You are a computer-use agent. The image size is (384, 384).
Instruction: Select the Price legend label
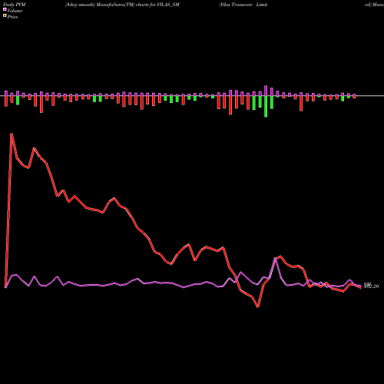click(x=12, y=17)
